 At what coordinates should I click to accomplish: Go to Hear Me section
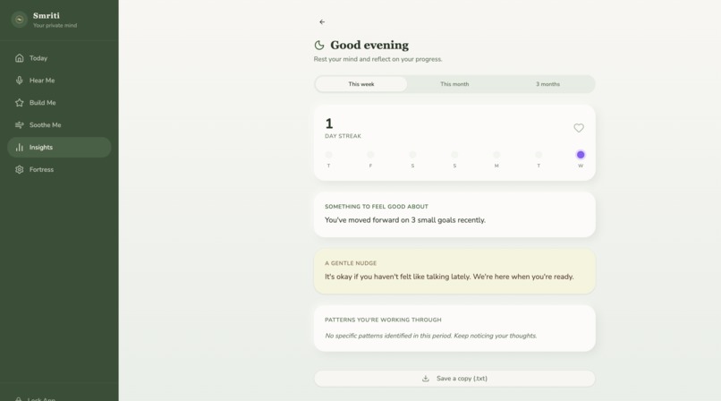[59, 81]
